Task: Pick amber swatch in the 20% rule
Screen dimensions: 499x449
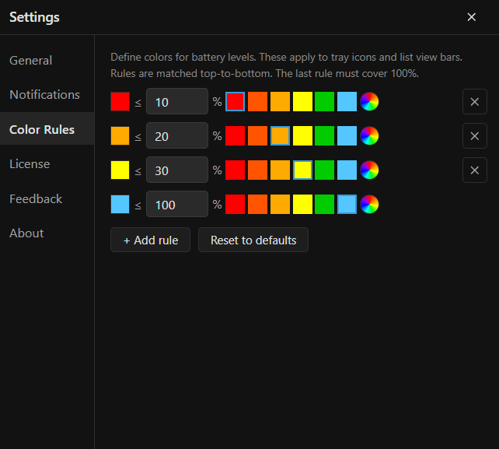Action: [x=280, y=135]
